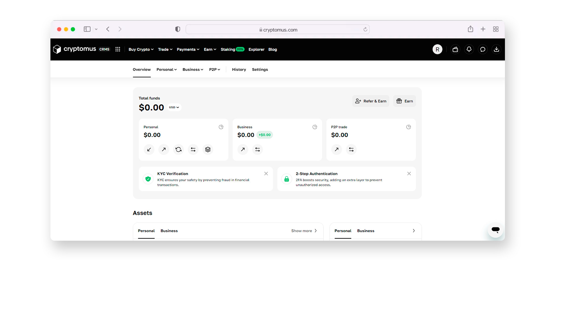Image resolution: width=563 pixels, height=317 pixels.
Task: Click the KYC Verification shield icon
Action: [x=148, y=179]
